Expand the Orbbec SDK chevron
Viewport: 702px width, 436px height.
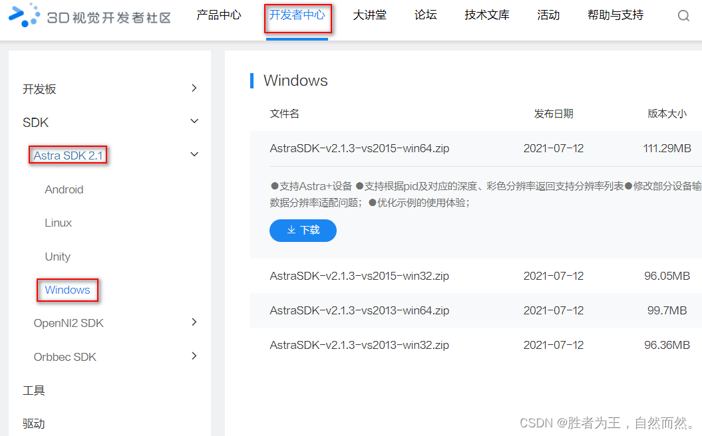pyautogui.click(x=194, y=356)
